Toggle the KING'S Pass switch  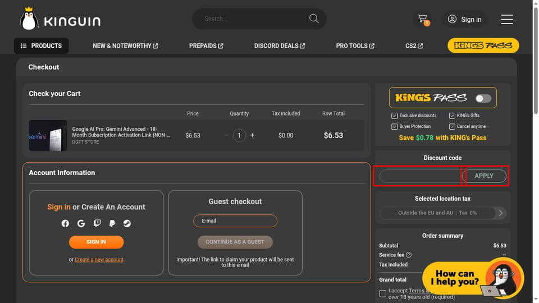coord(483,99)
